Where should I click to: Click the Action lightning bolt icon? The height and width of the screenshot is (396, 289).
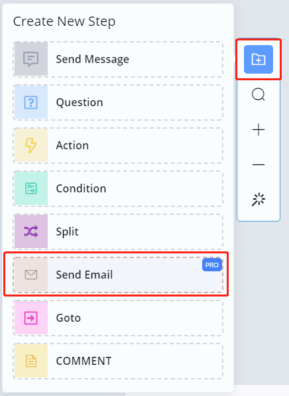point(30,145)
